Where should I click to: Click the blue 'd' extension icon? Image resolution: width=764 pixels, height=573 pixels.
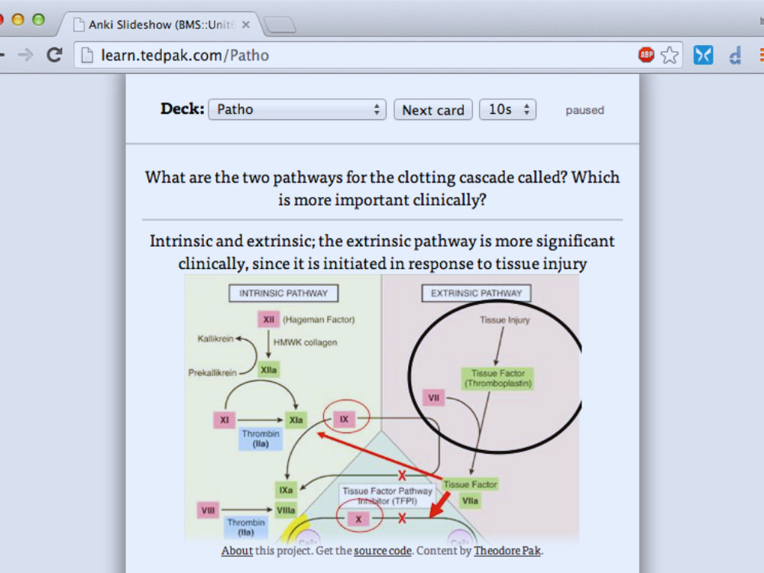click(x=735, y=55)
